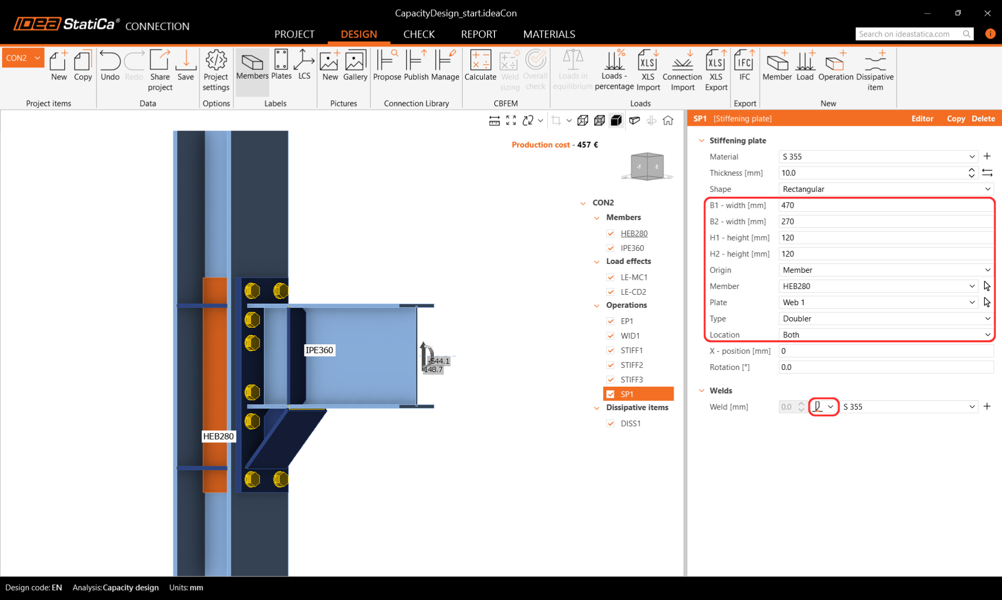Open the Material S 355 dropdown
1002x600 pixels.
click(x=878, y=157)
